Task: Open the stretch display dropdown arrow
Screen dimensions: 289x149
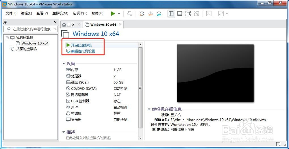Action: point(227,14)
